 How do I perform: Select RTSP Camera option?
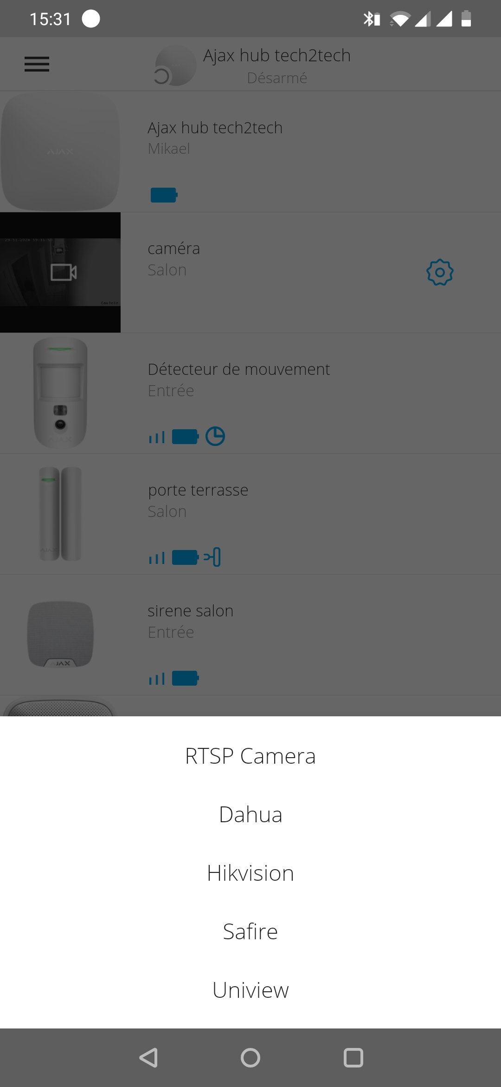tap(250, 756)
